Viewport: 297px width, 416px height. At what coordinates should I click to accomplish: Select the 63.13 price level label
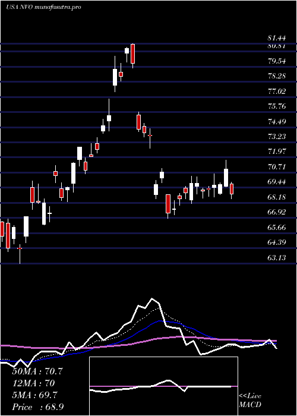(x=277, y=257)
